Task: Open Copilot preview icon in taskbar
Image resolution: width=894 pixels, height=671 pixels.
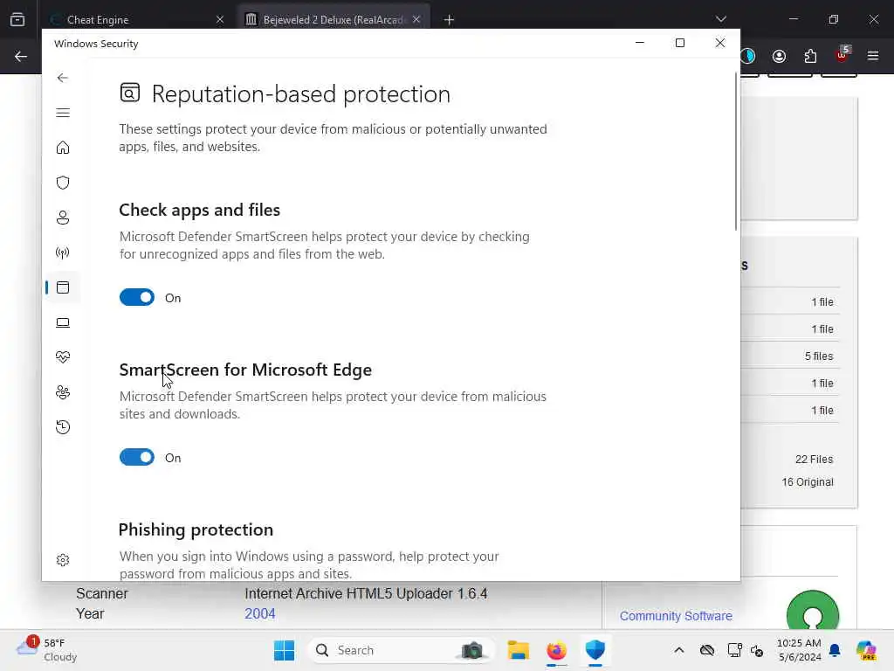Action: pos(866,650)
